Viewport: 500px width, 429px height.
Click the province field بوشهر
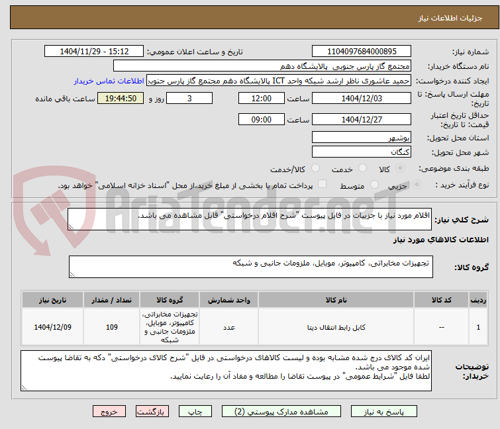(362, 137)
